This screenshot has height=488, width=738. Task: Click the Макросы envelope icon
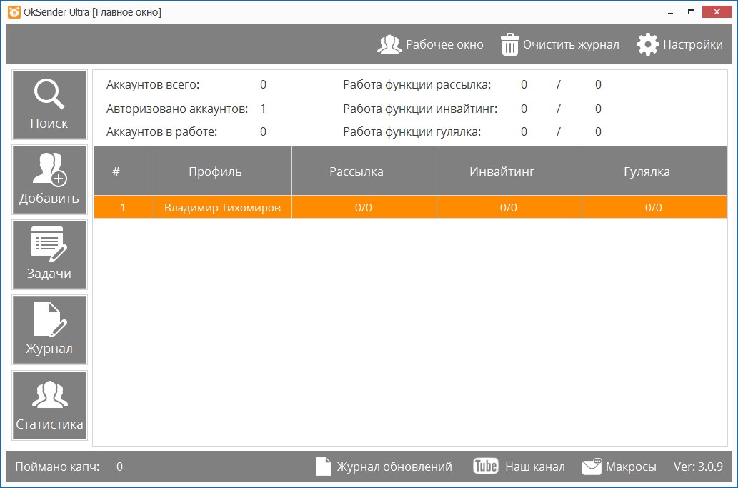pyautogui.click(x=592, y=467)
